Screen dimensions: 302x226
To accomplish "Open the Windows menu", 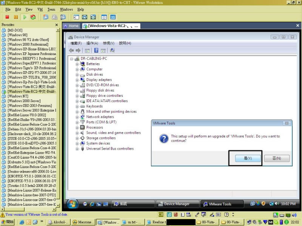I will point(66,9).
